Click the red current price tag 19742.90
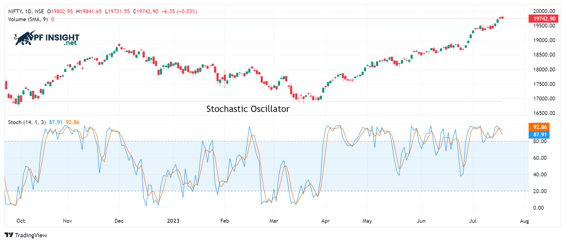565x243 pixels. (544, 19)
